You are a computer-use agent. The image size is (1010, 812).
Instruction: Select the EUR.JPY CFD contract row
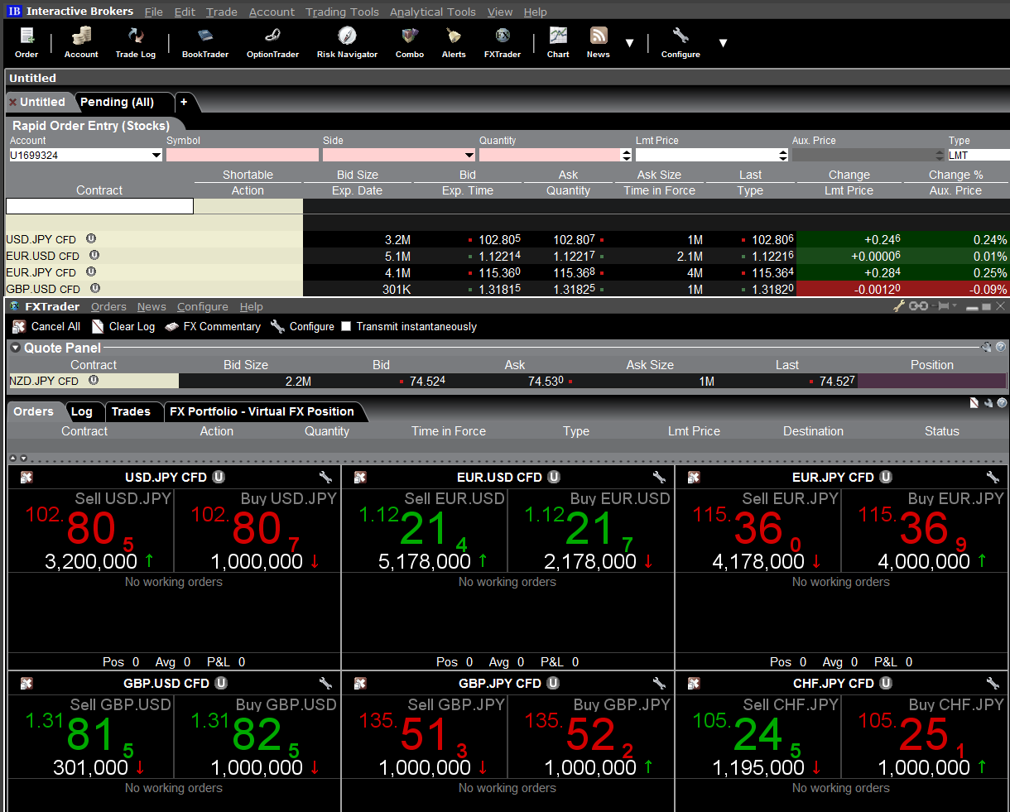pos(507,272)
